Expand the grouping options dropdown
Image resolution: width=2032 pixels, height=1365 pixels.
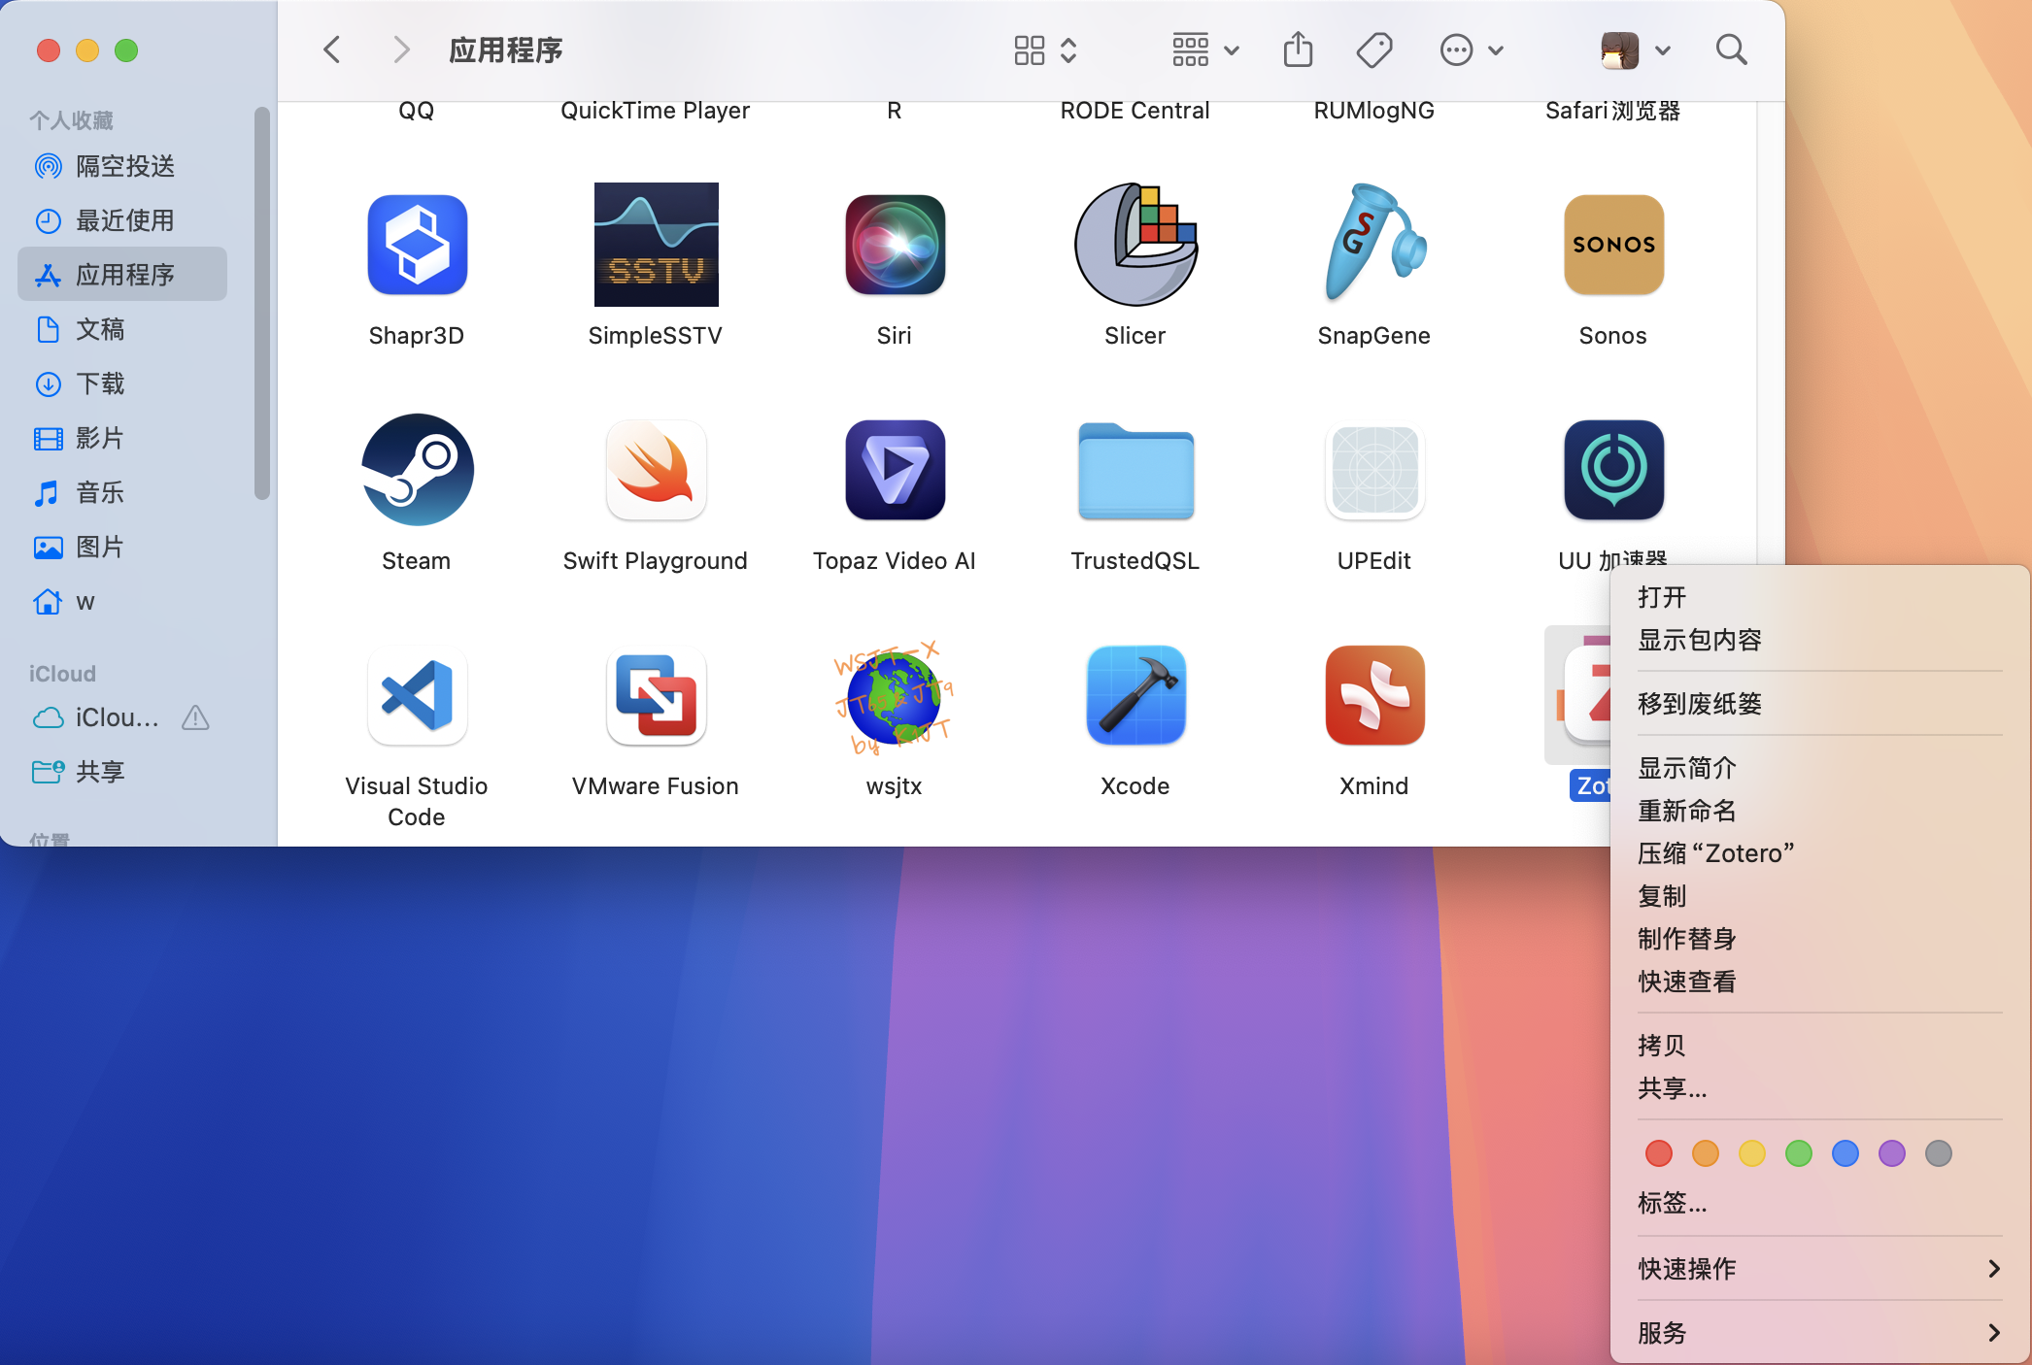(x=1205, y=50)
